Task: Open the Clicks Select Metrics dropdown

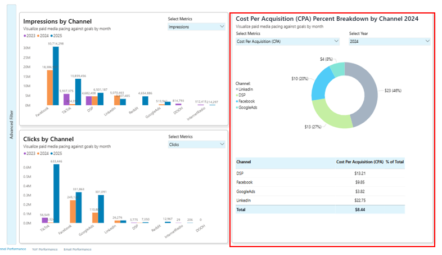Action: point(196,145)
